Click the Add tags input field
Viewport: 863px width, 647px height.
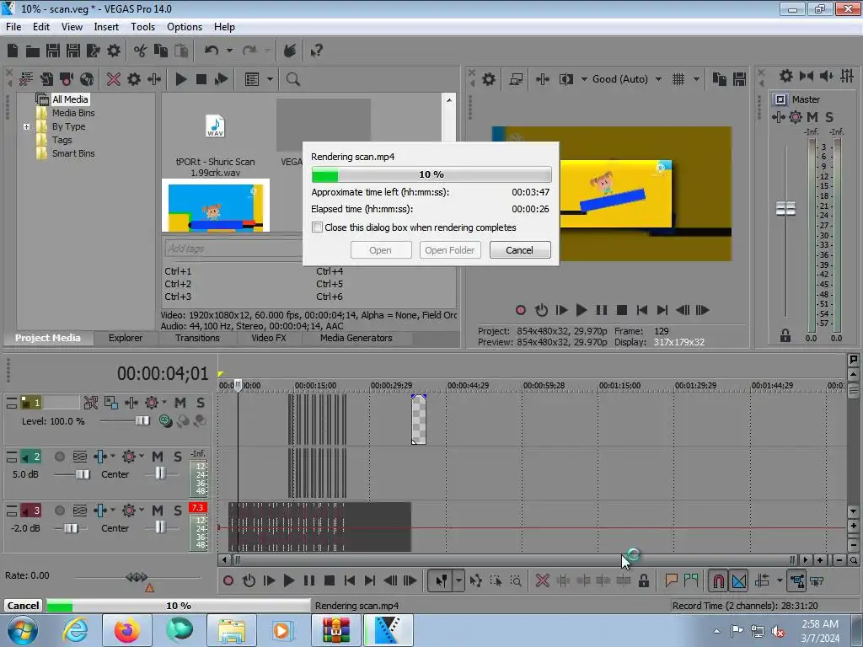coord(233,249)
